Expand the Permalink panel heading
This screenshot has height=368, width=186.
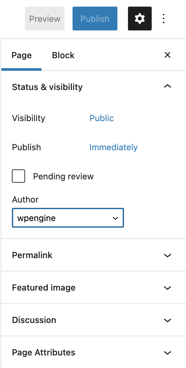click(94, 255)
